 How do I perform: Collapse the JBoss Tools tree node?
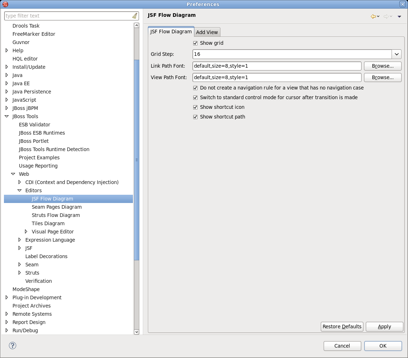pos(7,116)
